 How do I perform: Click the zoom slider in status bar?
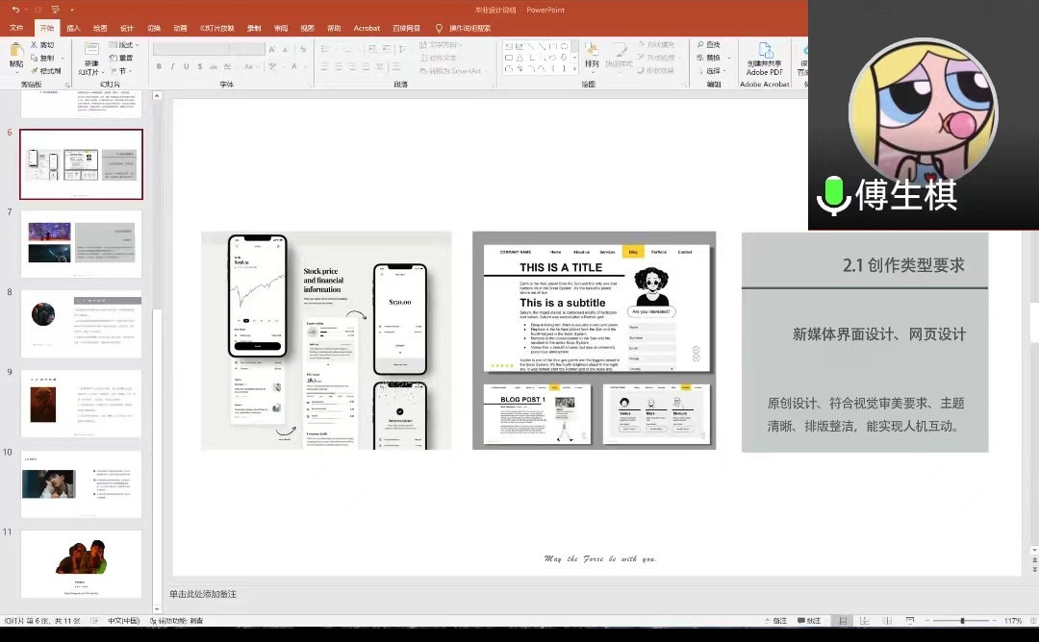pos(962,622)
